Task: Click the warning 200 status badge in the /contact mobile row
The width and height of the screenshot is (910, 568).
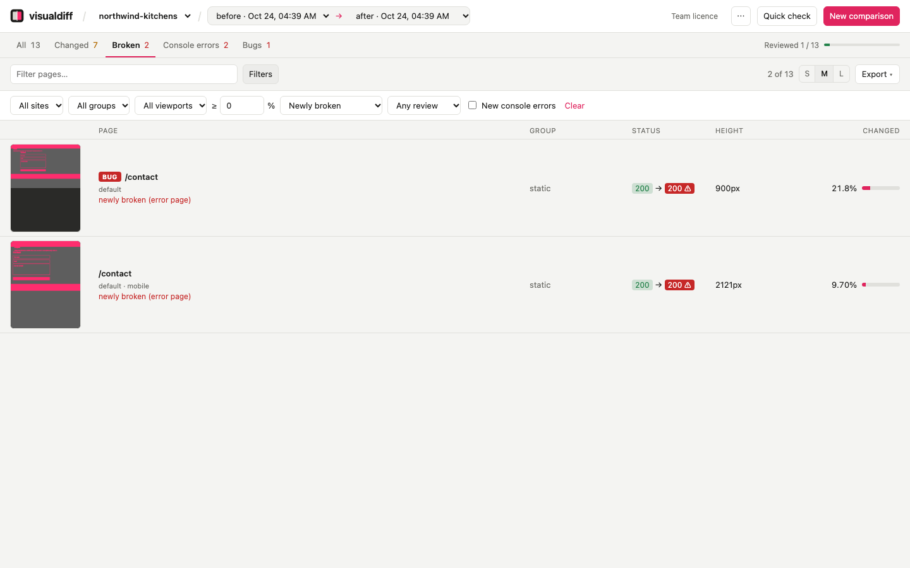Action: 679,285
